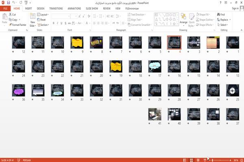The height and width of the screenshot is (162, 244).
Task: Click Sign in link
Action: point(235,9)
